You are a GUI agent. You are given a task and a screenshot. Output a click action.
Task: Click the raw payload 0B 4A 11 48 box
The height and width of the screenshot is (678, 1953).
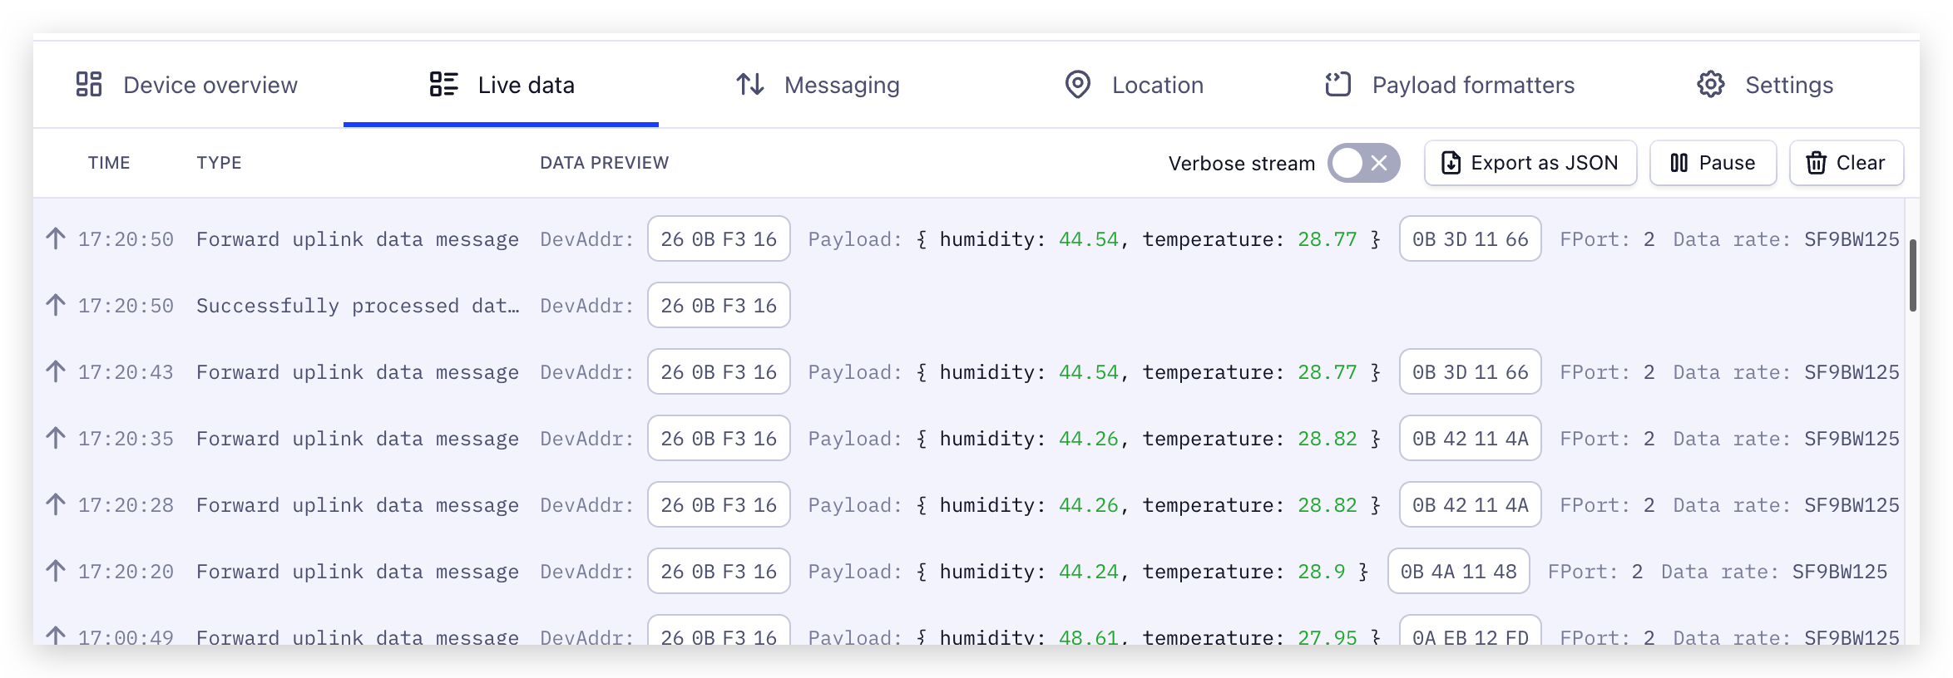point(1458,571)
